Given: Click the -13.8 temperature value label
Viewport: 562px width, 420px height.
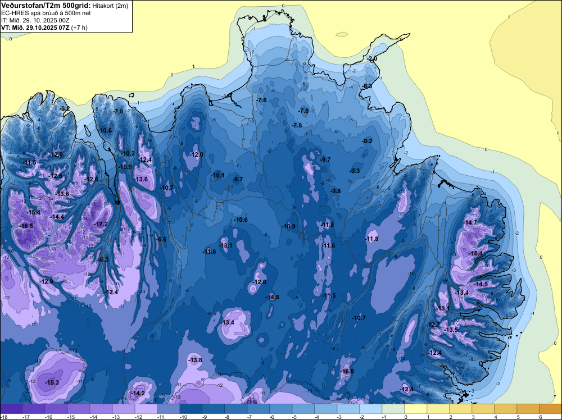Looking at the screenshot, I should click(196, 360).
